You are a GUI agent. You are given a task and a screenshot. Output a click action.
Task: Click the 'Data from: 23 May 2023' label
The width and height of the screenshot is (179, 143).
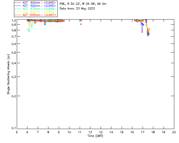77,9
